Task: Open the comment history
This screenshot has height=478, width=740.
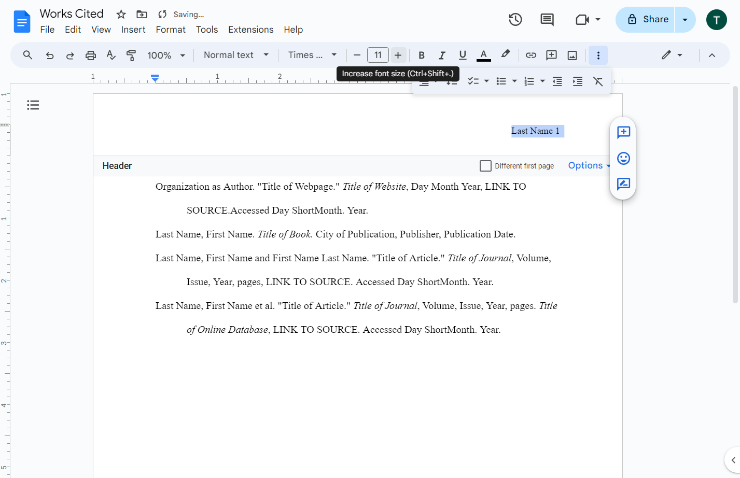Action: (x=547, y=20)
